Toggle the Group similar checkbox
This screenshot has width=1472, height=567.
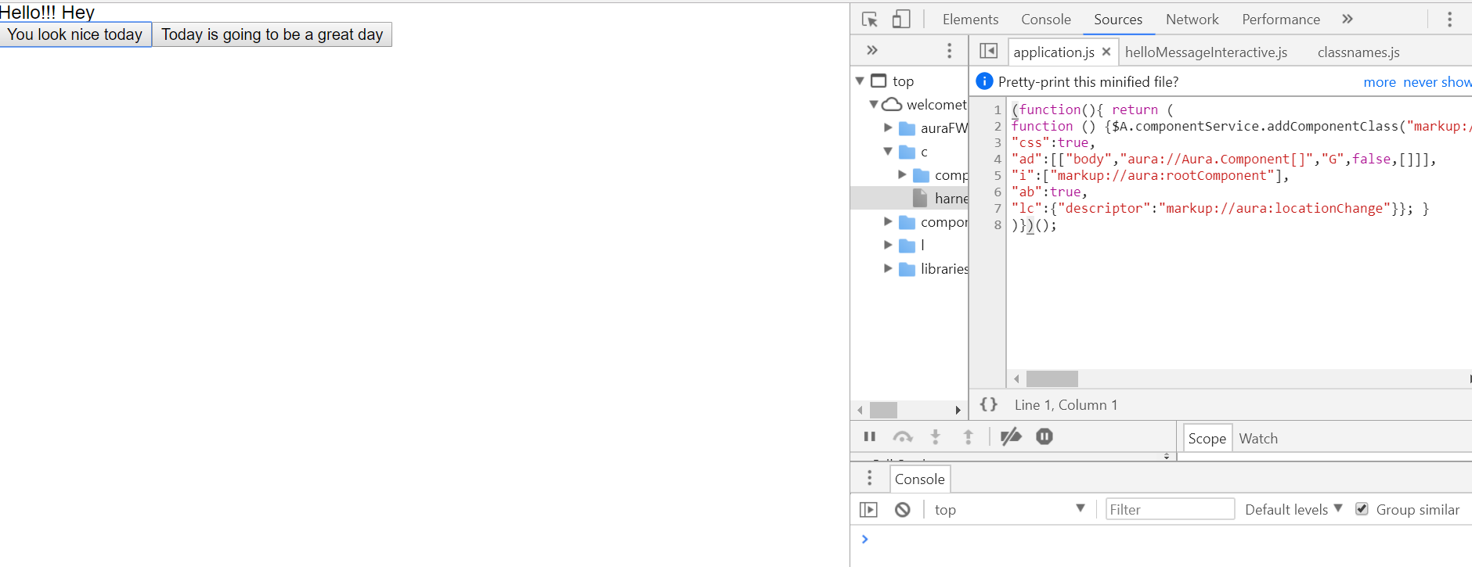tap(1362, 509)
